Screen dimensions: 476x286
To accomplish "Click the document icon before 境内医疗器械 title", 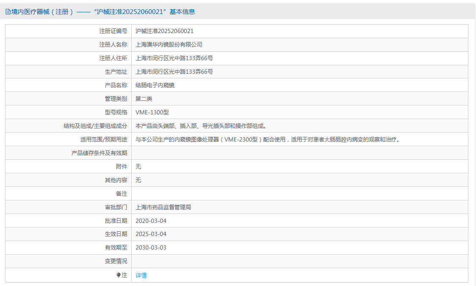I will click(8, 12).
